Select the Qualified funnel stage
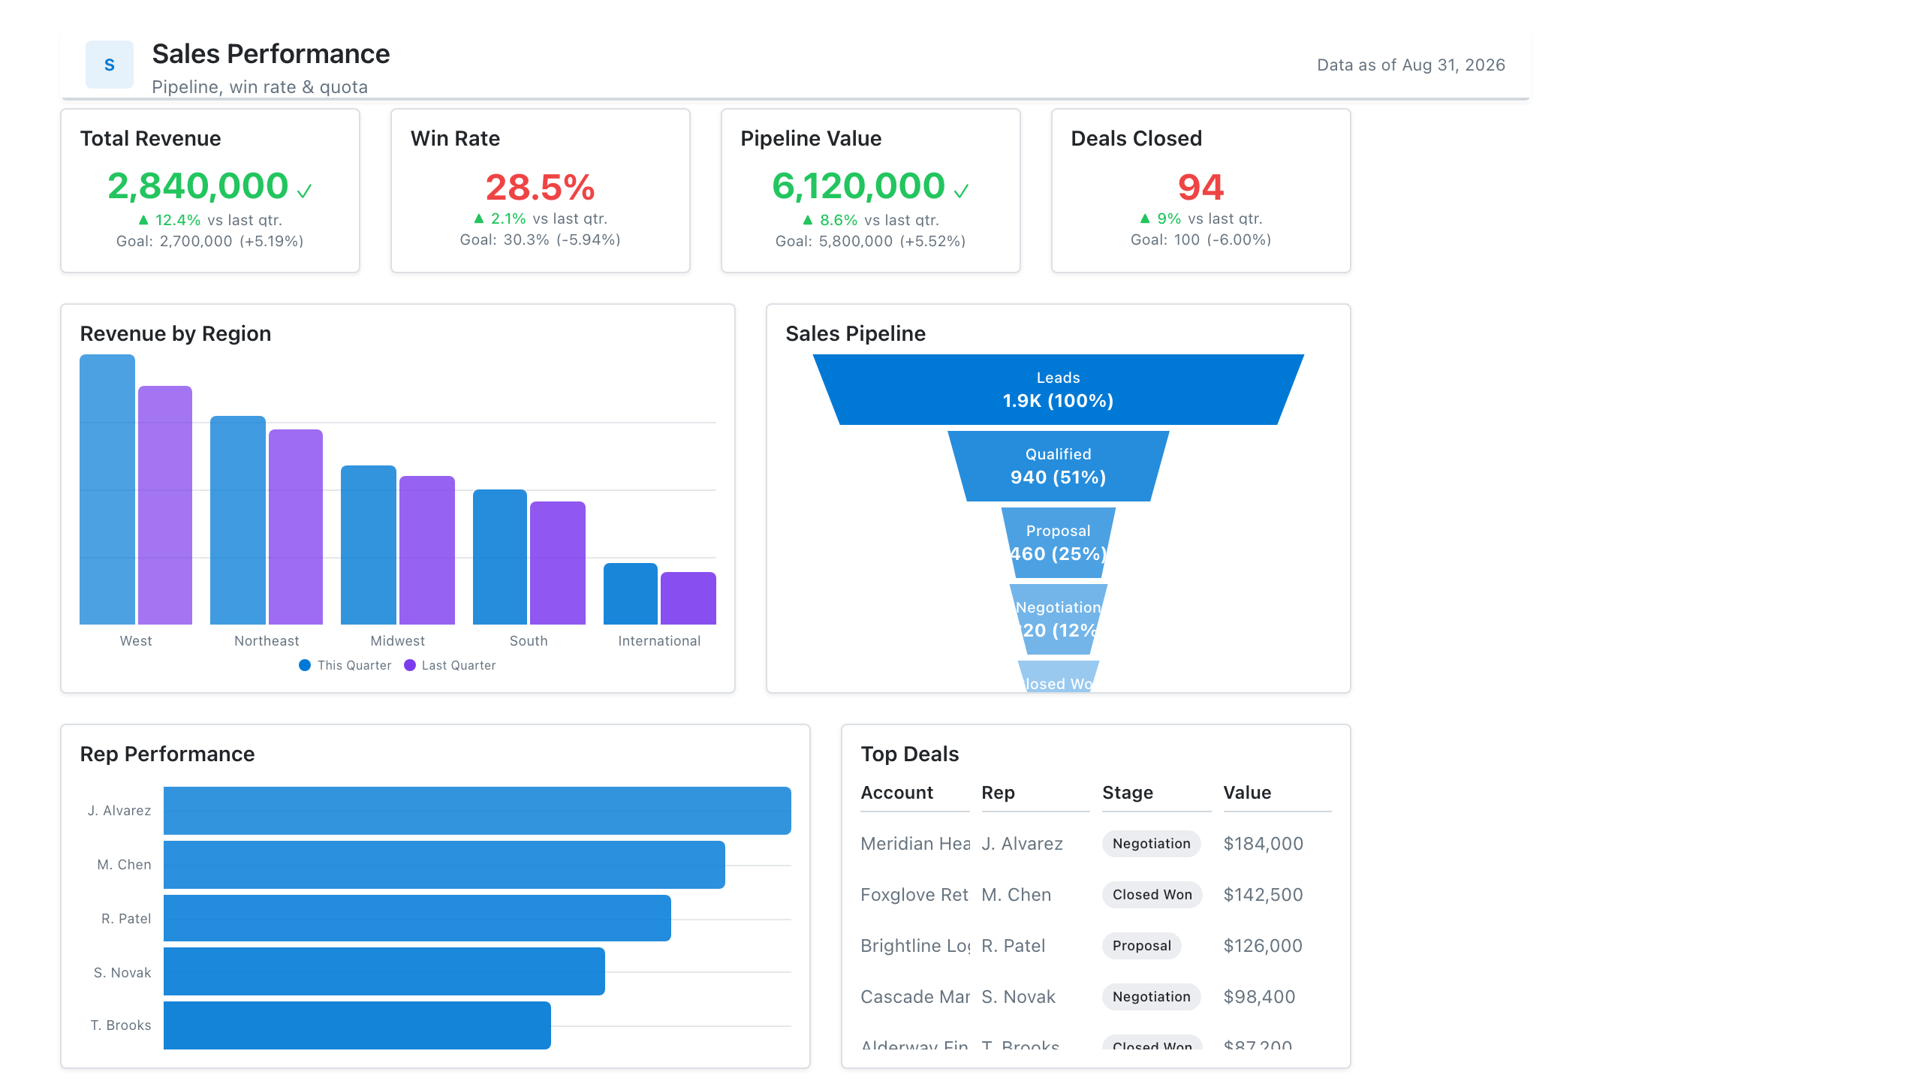 (1059, 466)
